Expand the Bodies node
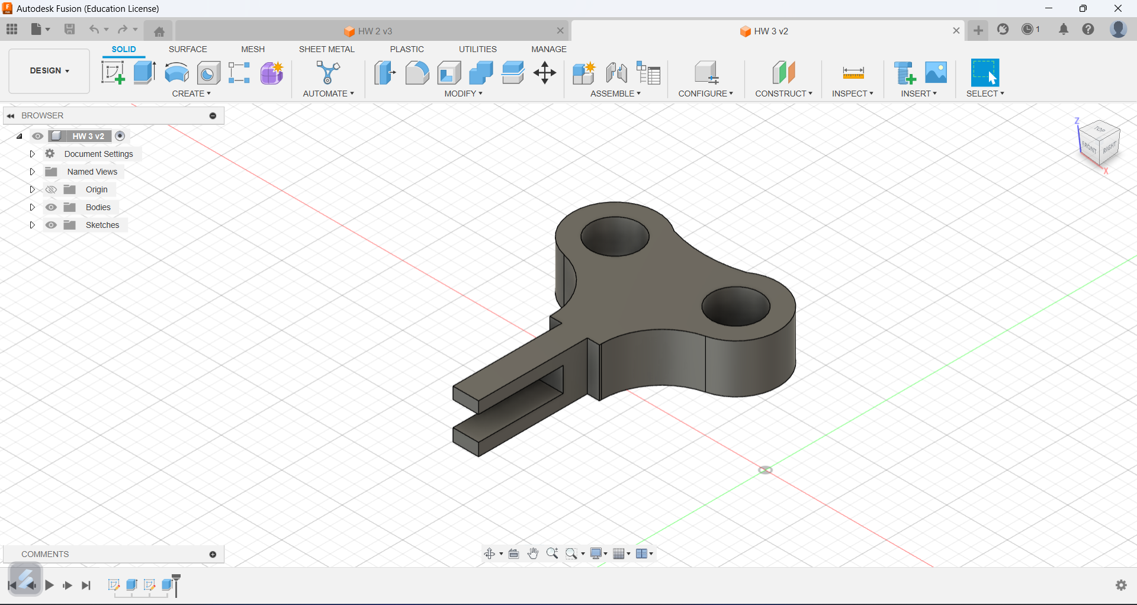This screenshot has width=1137, height=605. (33, 207)
